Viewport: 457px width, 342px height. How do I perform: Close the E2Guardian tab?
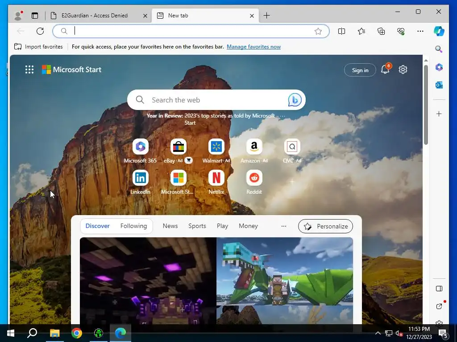(x=145, y=16)
